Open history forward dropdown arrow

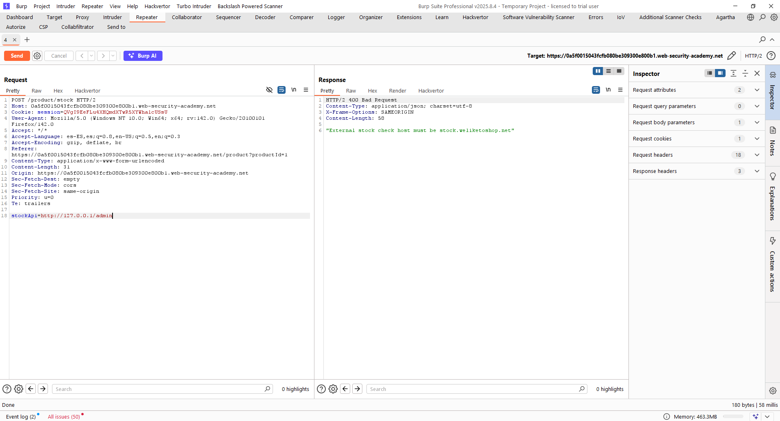(113, 56)
